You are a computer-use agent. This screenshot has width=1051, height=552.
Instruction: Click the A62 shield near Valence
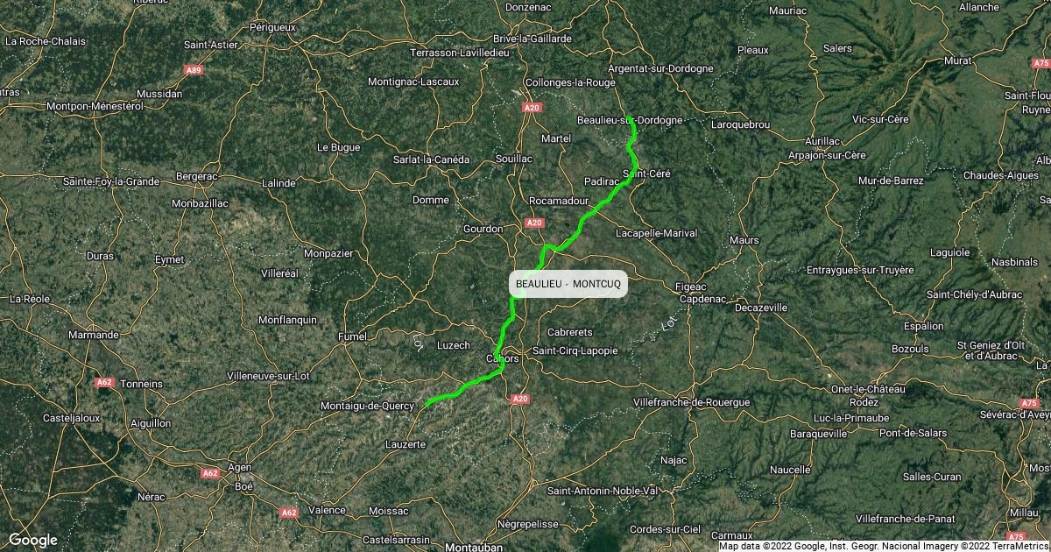289,512
